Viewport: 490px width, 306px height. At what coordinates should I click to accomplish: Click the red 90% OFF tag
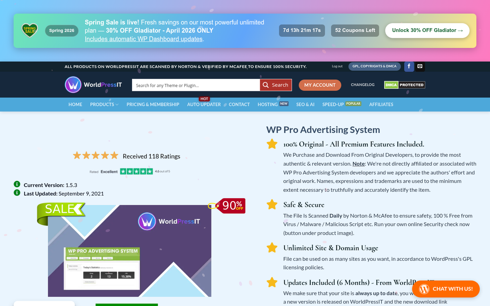pyautogui.click(x=233, y=206)
